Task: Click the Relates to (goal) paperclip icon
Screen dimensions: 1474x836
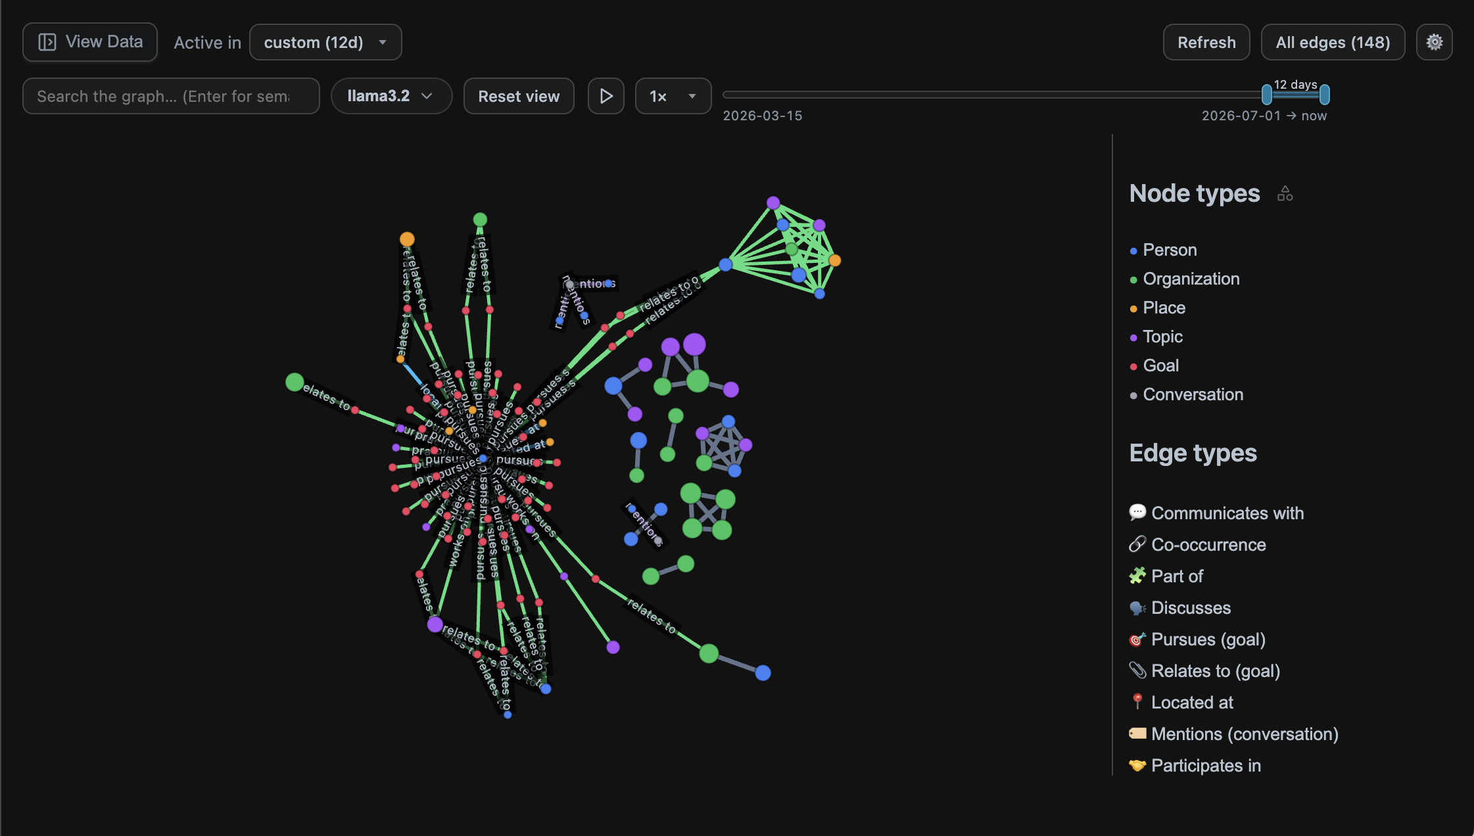Action: (1137, 670)
